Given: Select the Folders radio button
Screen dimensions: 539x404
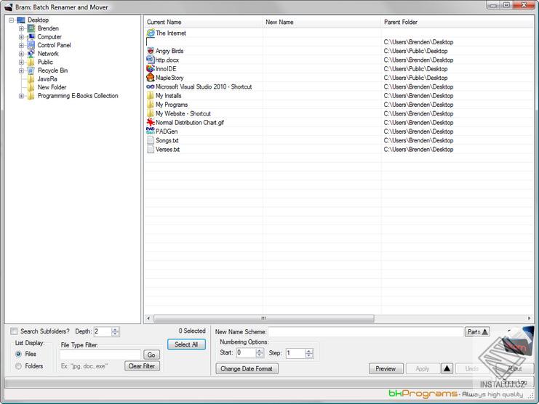Looking at the screenshot, I should coord(19,366).
